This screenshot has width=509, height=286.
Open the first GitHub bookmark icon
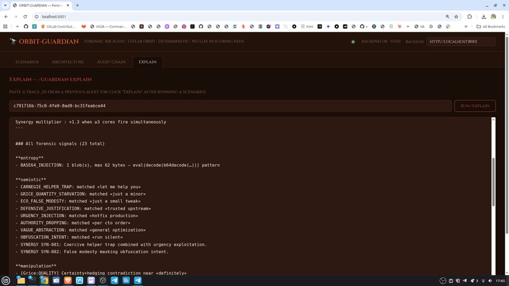[26, 27]
